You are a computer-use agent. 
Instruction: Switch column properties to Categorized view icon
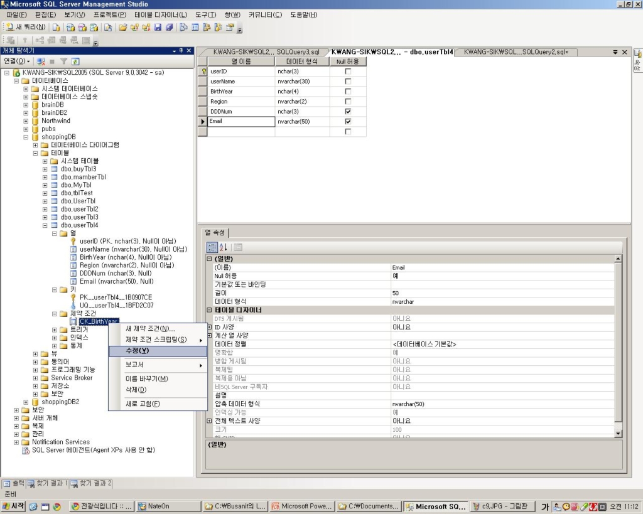212,247
